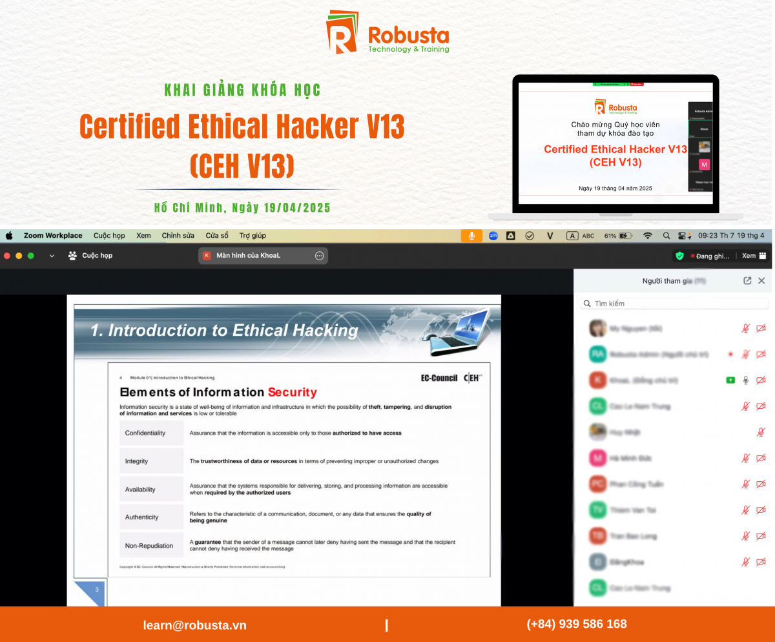Click the people icon on Cuộc họp tab

point(72,256)
